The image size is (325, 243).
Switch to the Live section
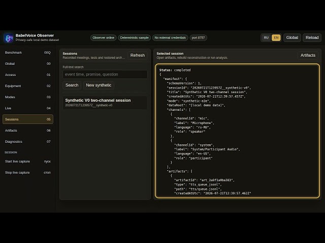pos(28,108)
